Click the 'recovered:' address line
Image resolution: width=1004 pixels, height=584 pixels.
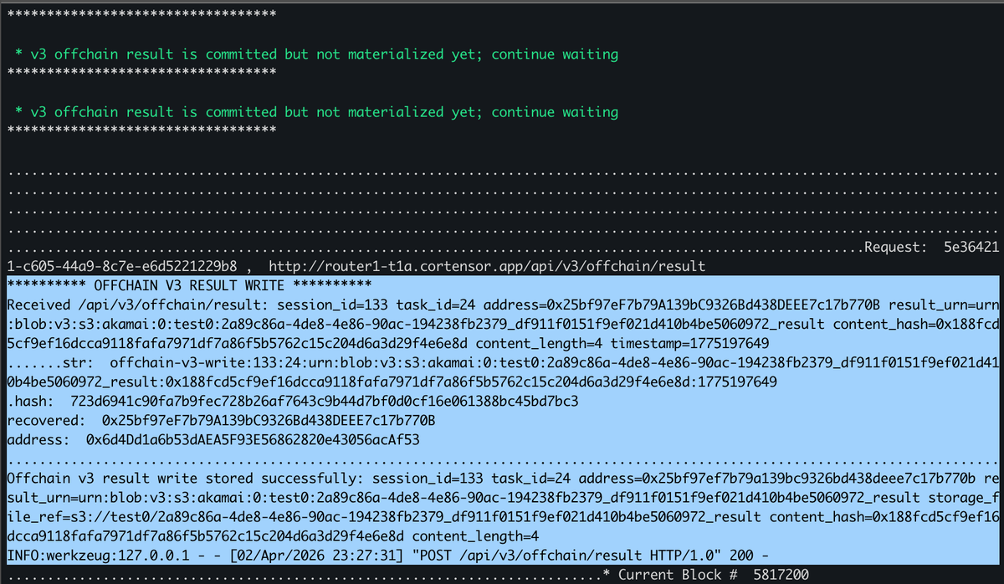coord(221,419)
